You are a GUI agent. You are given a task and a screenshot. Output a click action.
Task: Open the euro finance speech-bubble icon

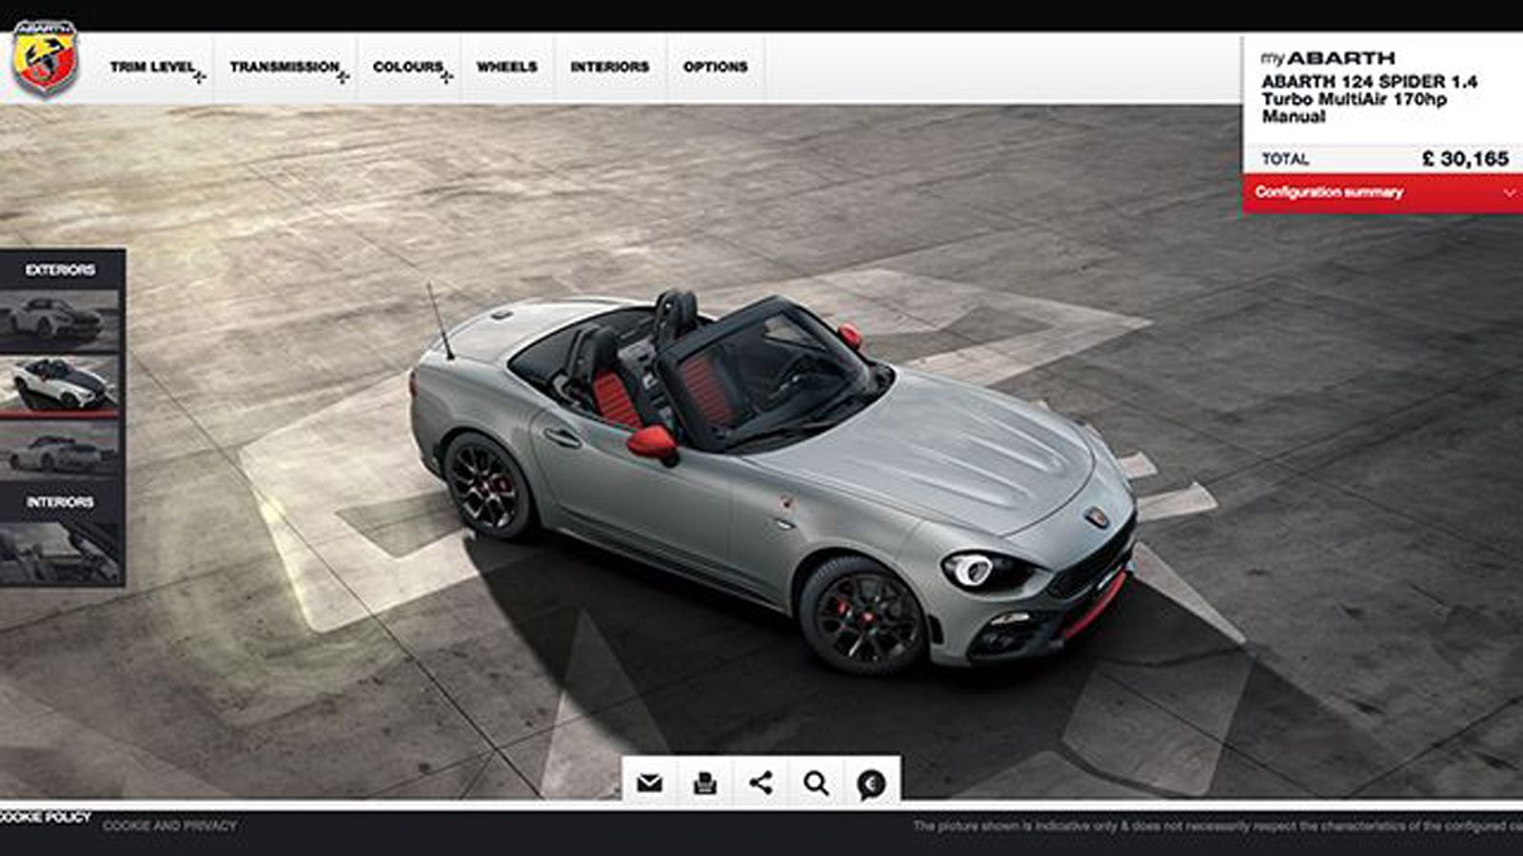tap(871, 784)
